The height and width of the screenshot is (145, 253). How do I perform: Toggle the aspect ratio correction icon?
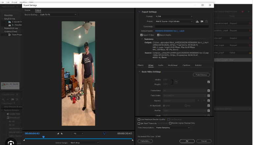tap(104, 134)
